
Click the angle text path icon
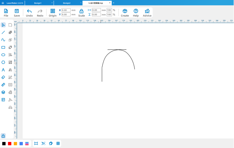point(10,100)
